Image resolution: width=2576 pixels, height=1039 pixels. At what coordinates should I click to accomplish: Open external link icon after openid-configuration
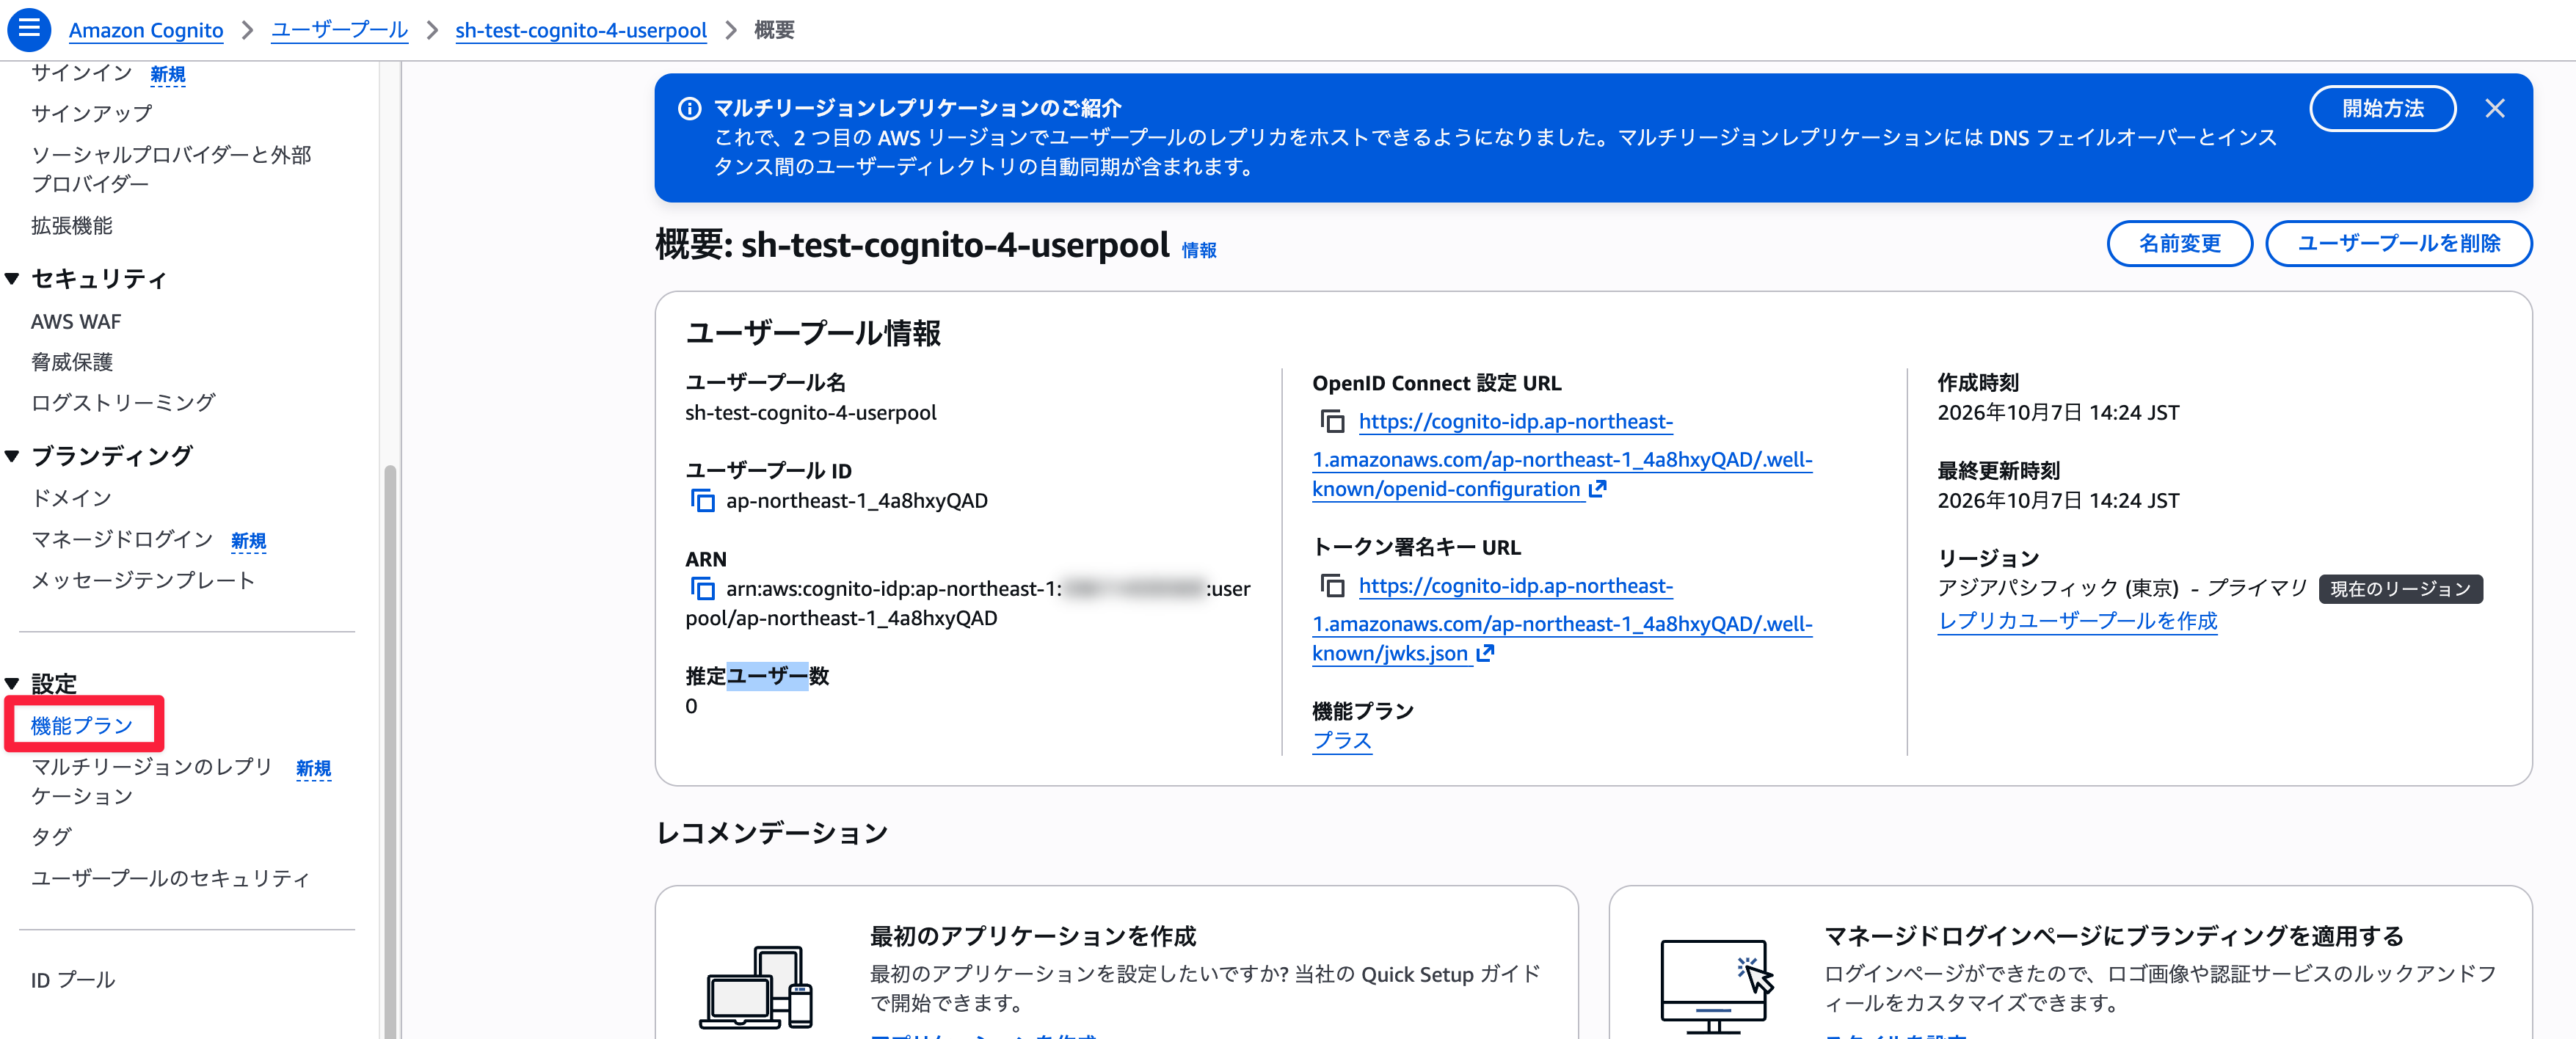(x=1597, y=489)
